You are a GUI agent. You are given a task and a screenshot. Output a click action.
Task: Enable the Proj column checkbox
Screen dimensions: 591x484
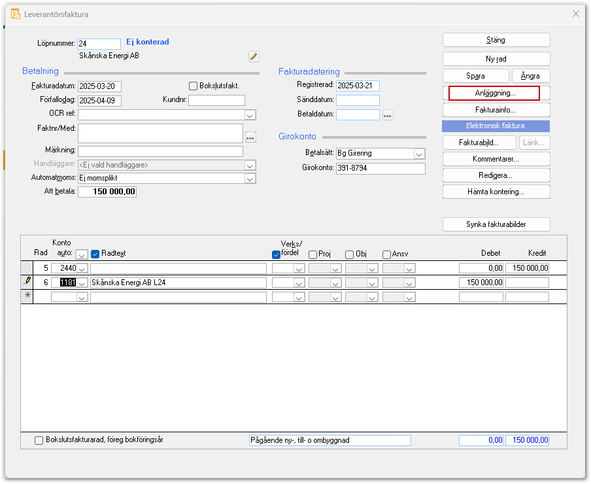[312, 255]
